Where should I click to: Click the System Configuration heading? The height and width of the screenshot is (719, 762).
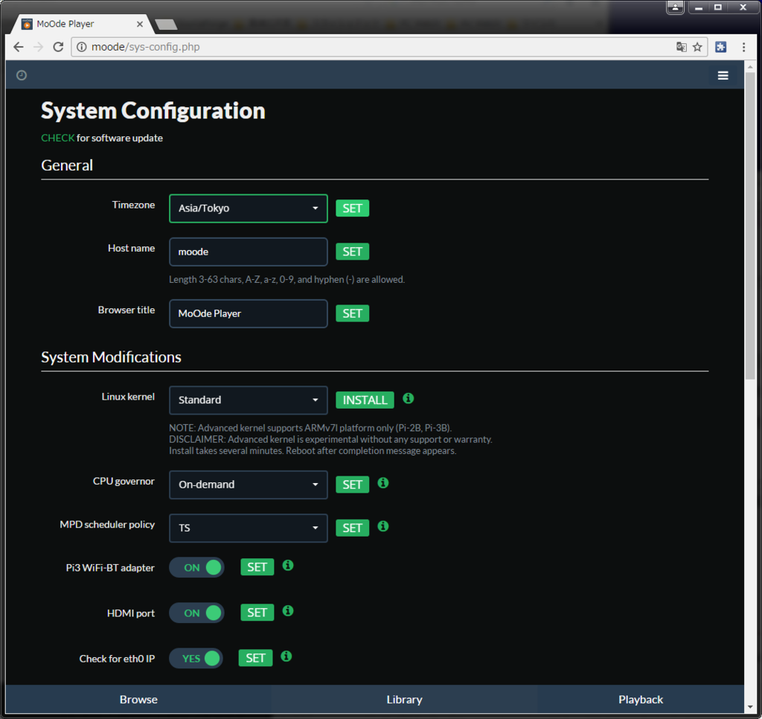tap(153, 111)
